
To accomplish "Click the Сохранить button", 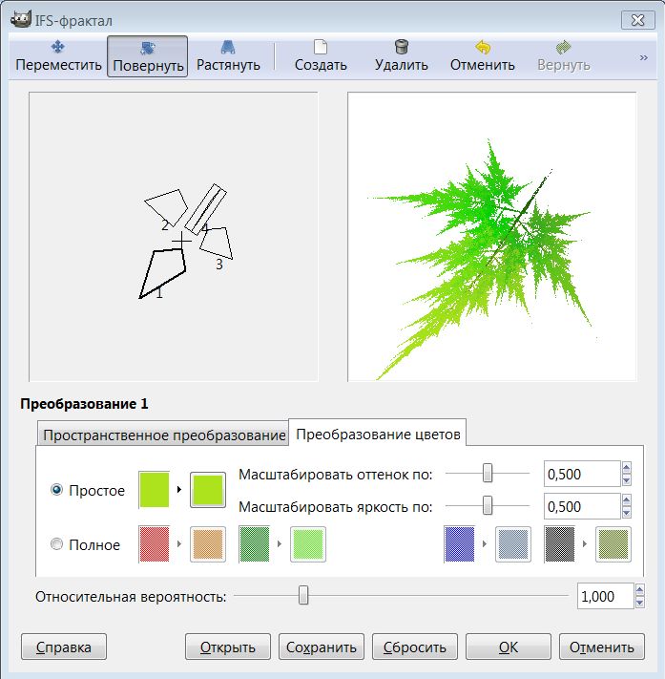I will (x=322, y=647).
